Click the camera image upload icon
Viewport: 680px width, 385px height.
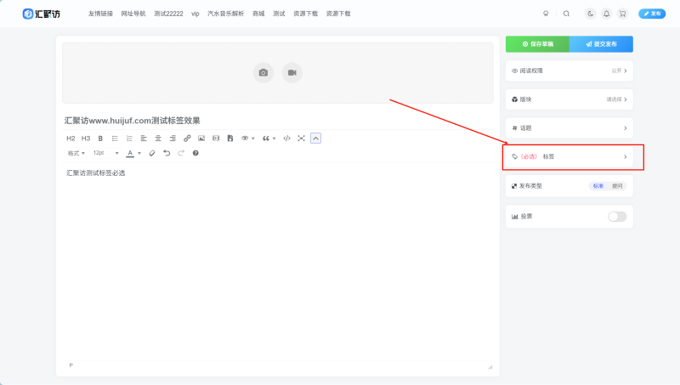coord(263,73)
